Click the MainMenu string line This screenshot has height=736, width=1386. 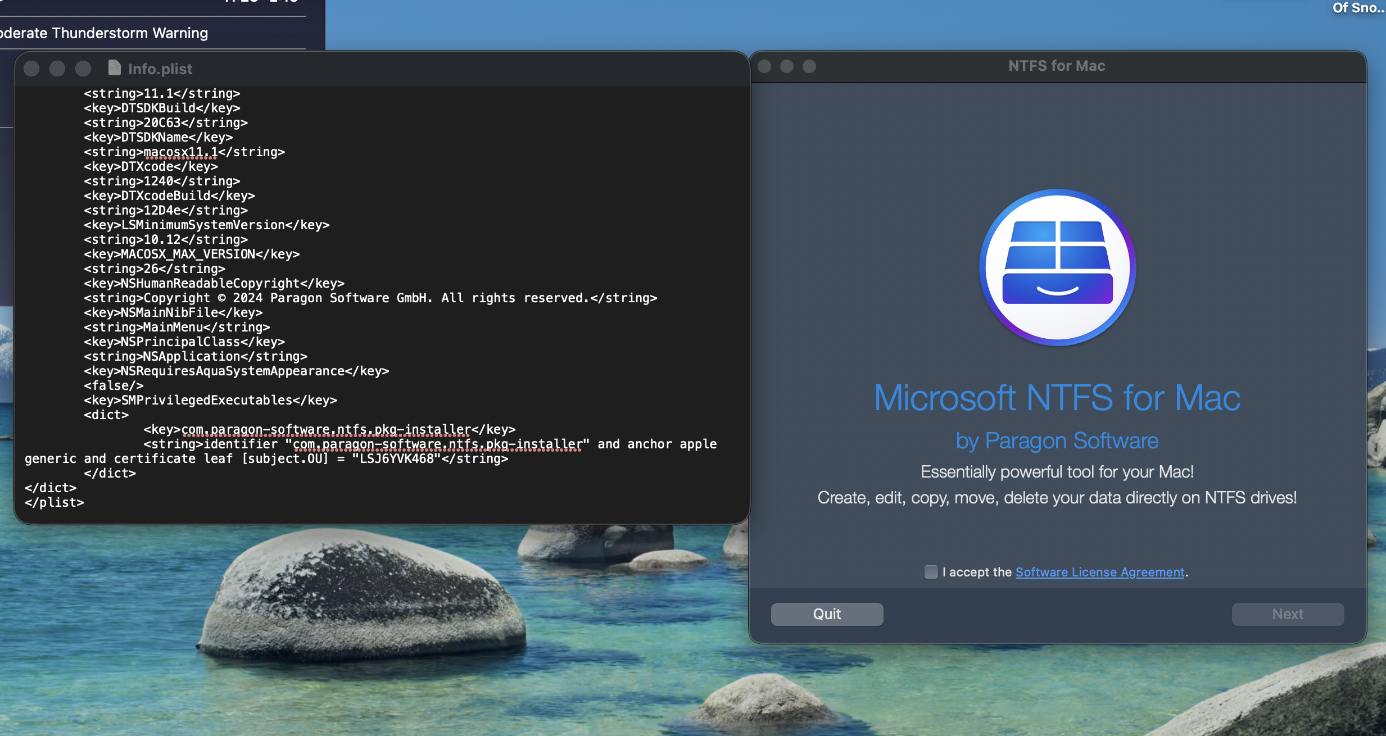click(x=177, y=327)
